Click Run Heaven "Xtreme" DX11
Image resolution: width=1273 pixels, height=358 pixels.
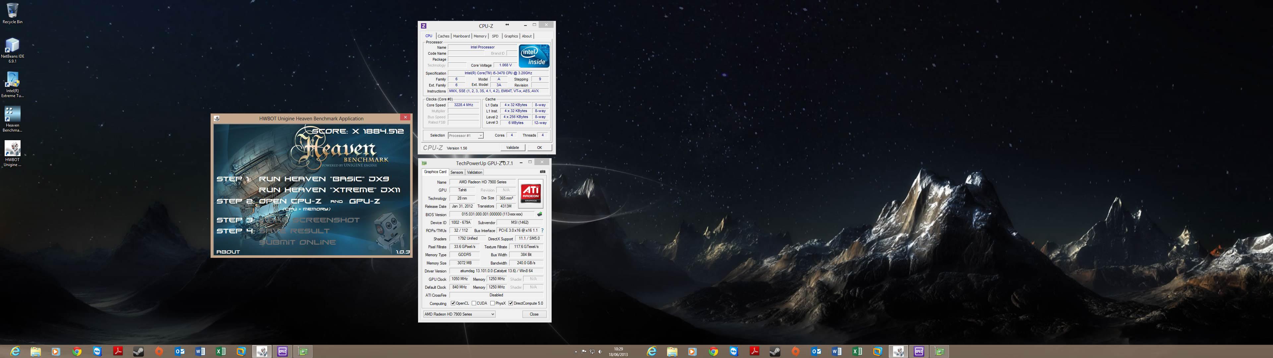tap(330, 190)
